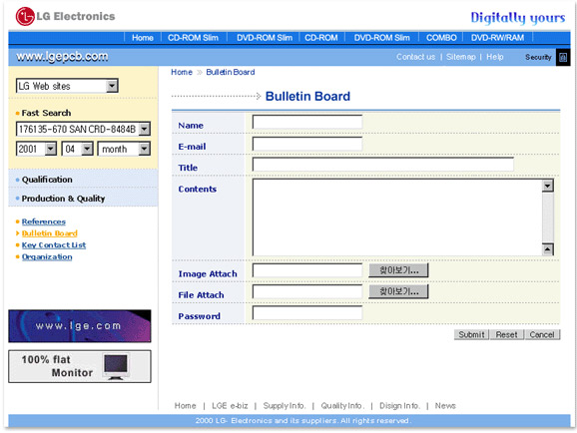Click the Reset button
Image resolution: width=577 pixels, height=433 pixels.
(x=506, y=334)
